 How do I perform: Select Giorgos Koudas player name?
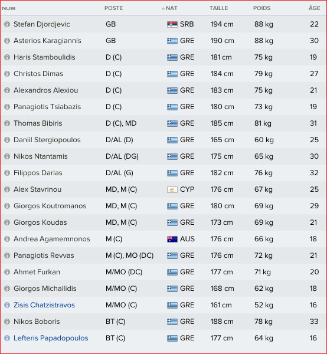coord(40,222)
